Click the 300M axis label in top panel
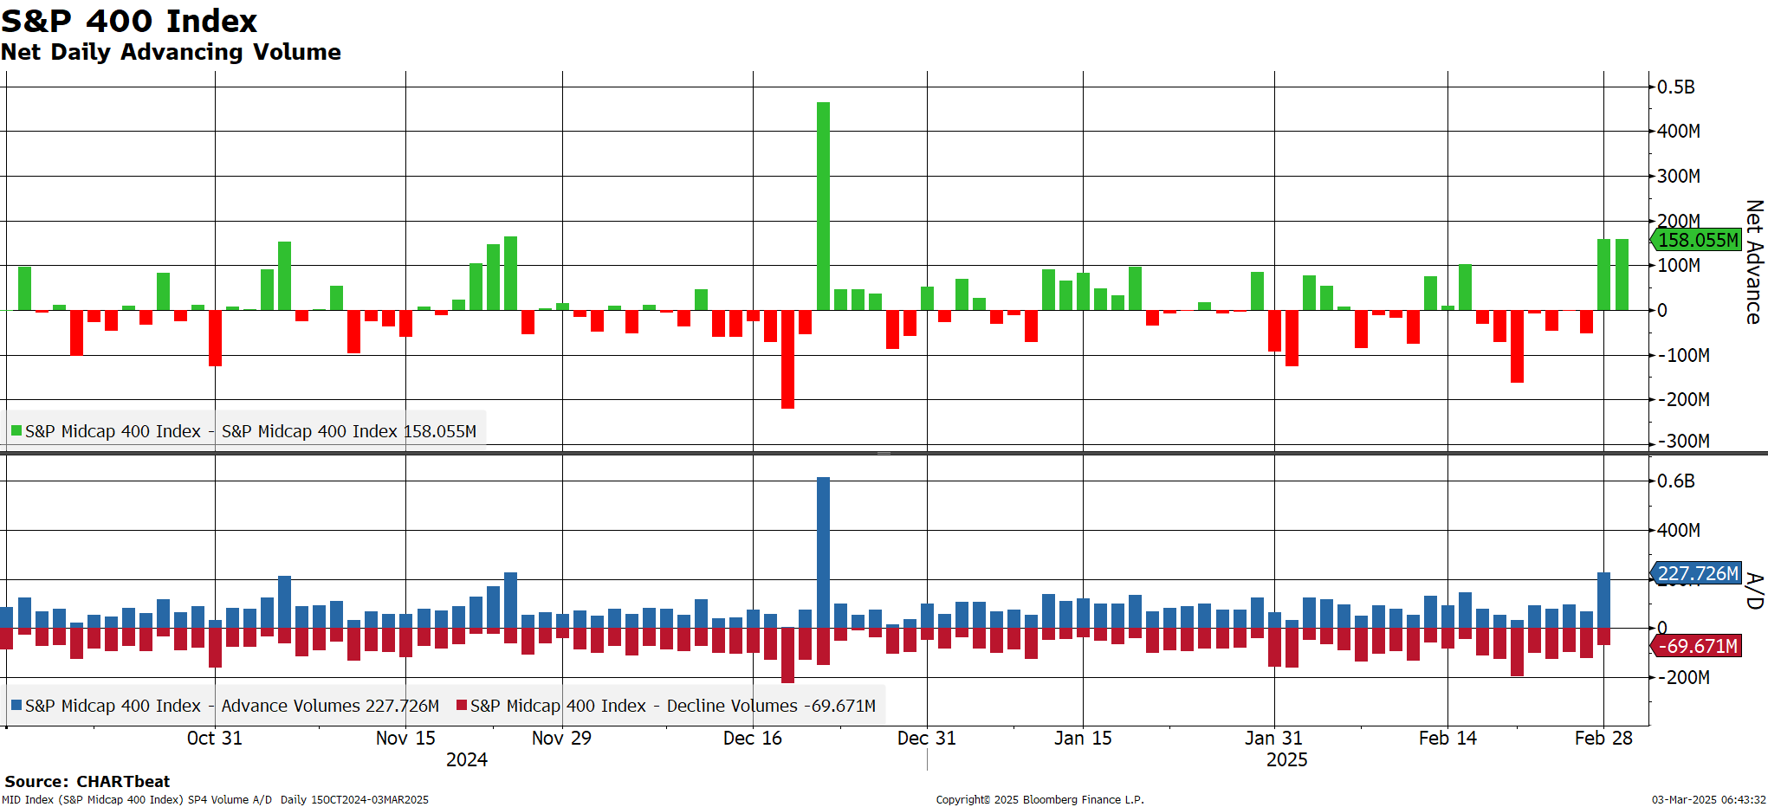Viewport: 1768px width, 807px height. [1679, 176]
